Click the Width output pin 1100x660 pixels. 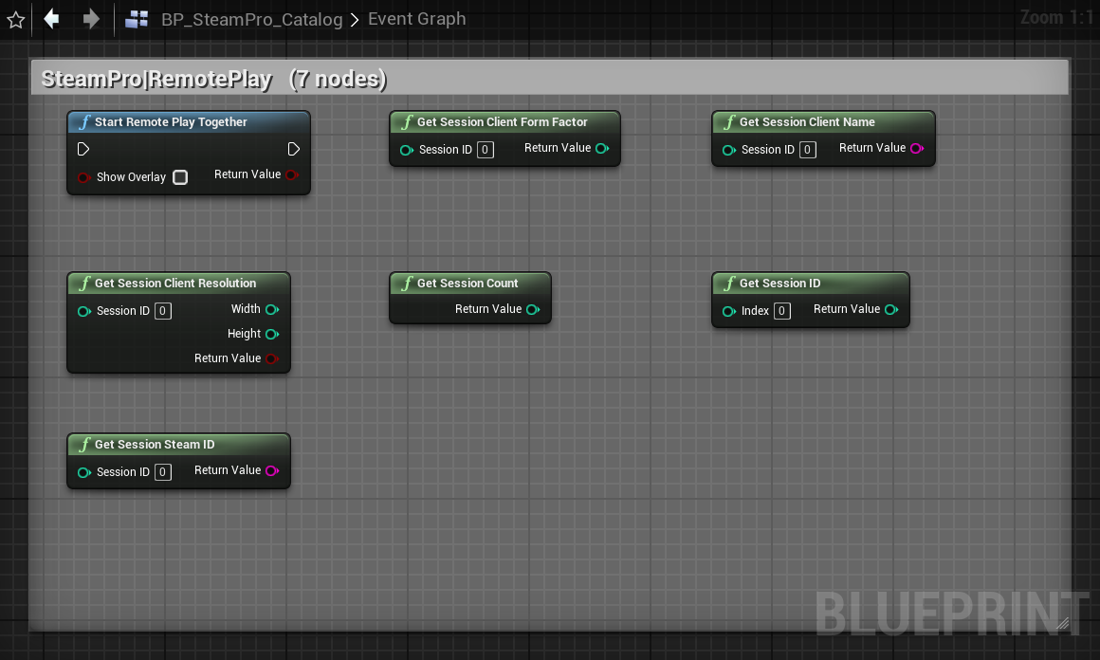pos(272,309)
